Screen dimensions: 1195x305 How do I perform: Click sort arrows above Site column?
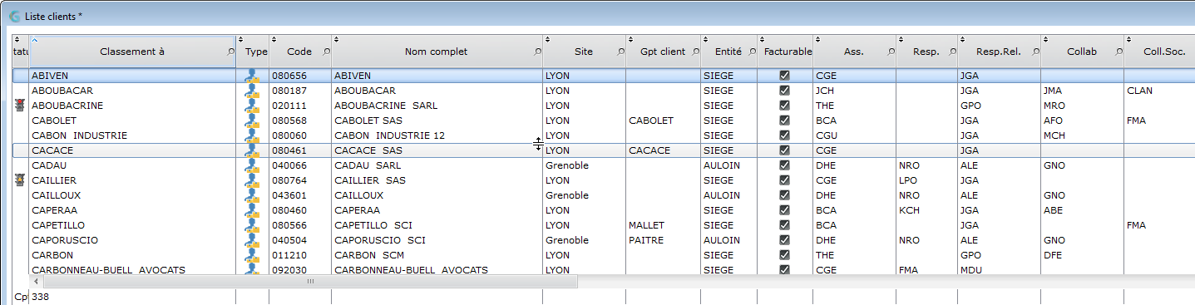(x=546, y=39)
